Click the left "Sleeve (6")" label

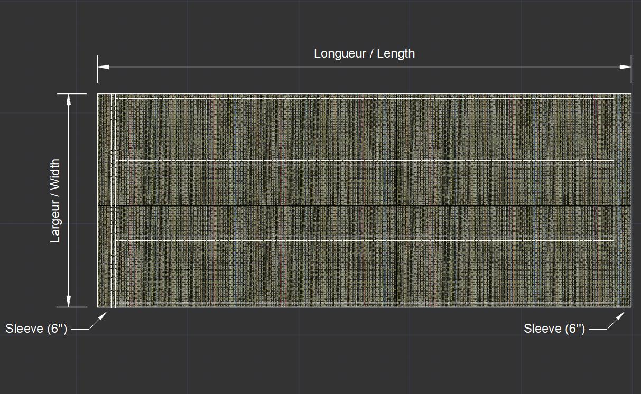[x=36, y=329]
